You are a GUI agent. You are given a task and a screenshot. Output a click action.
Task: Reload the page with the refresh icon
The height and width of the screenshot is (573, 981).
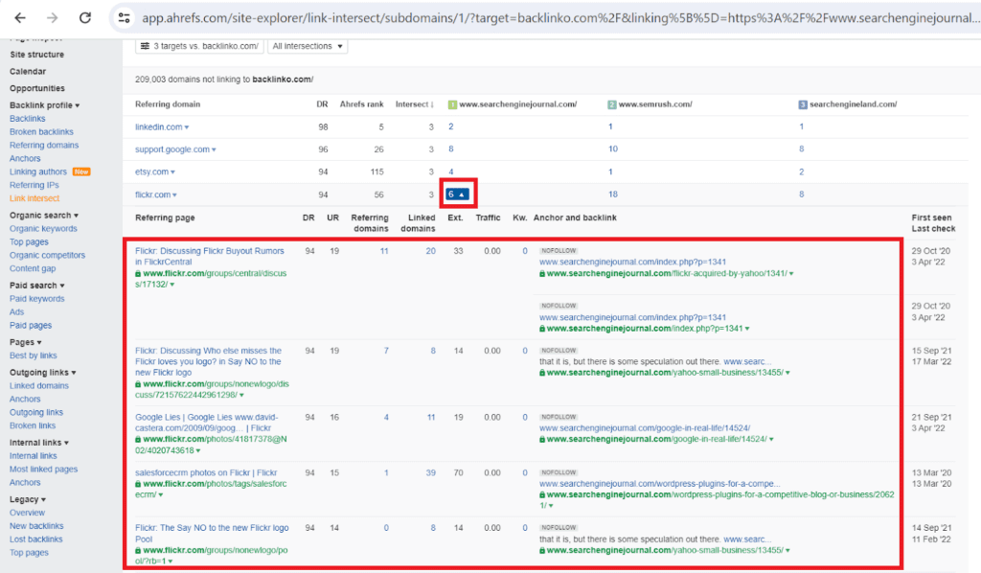(85, 17)
